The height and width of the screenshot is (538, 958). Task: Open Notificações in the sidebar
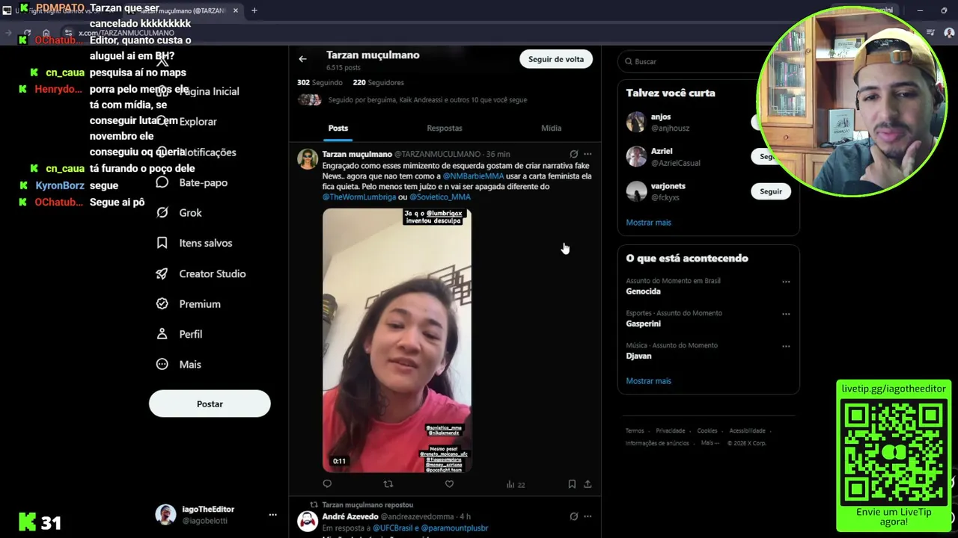209,152
